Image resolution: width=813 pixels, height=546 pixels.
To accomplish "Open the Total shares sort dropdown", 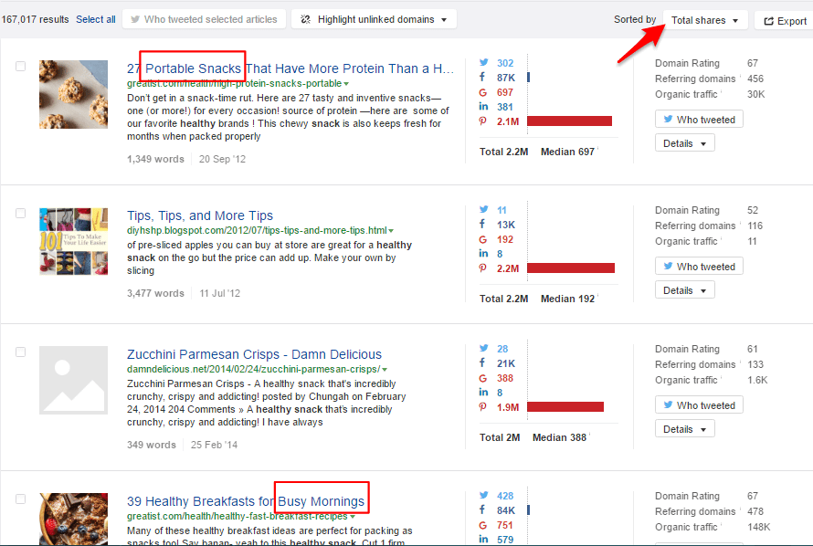I will point(704,20).
